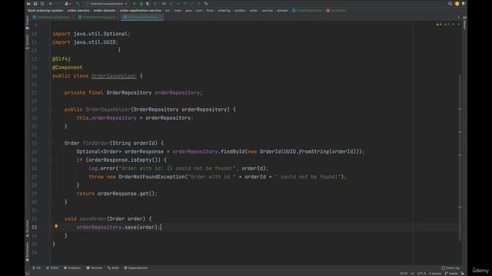This screenshot has height=276, width=492.
Task: Click the Synchronize/reload toolbar icon
Action: [42, 4]
